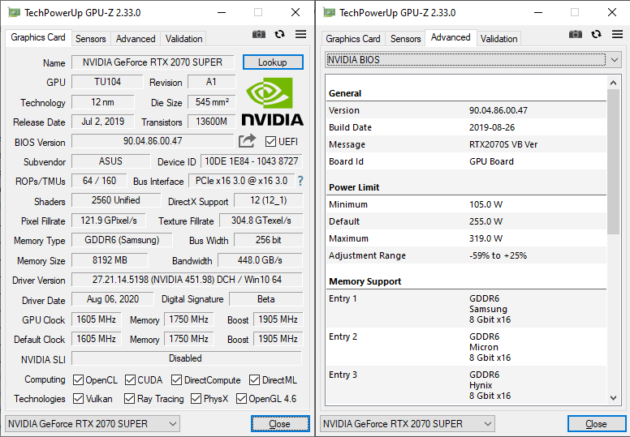Click Maximum power limit 319.0 W
The width and height of the screenshot is (630, 437).
(x=485, y=238)
